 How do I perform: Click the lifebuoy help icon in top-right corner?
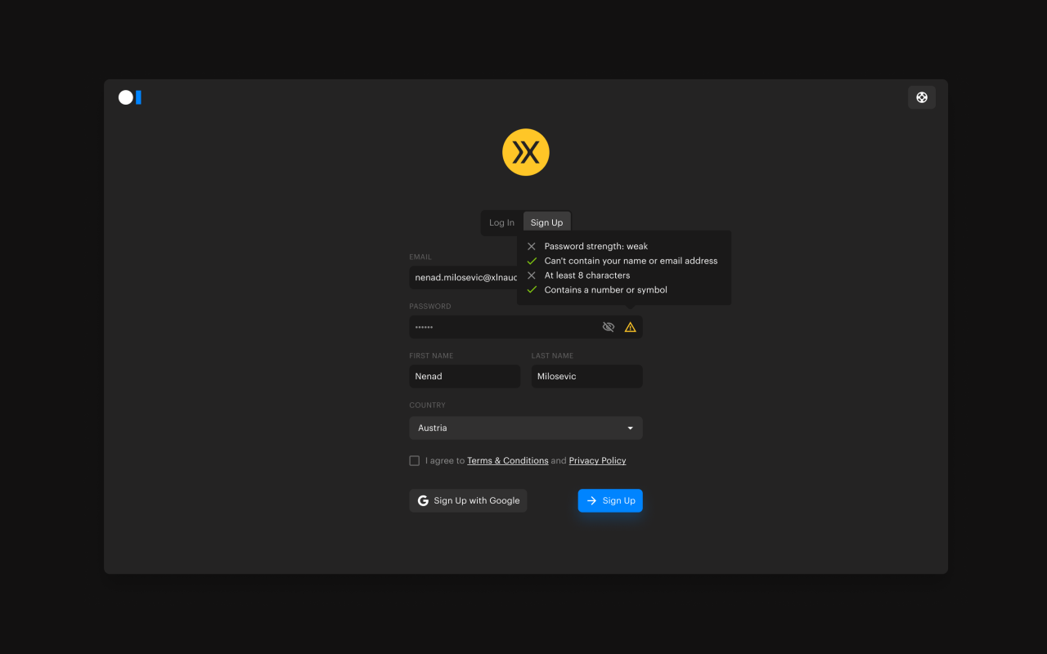[921, 97]
